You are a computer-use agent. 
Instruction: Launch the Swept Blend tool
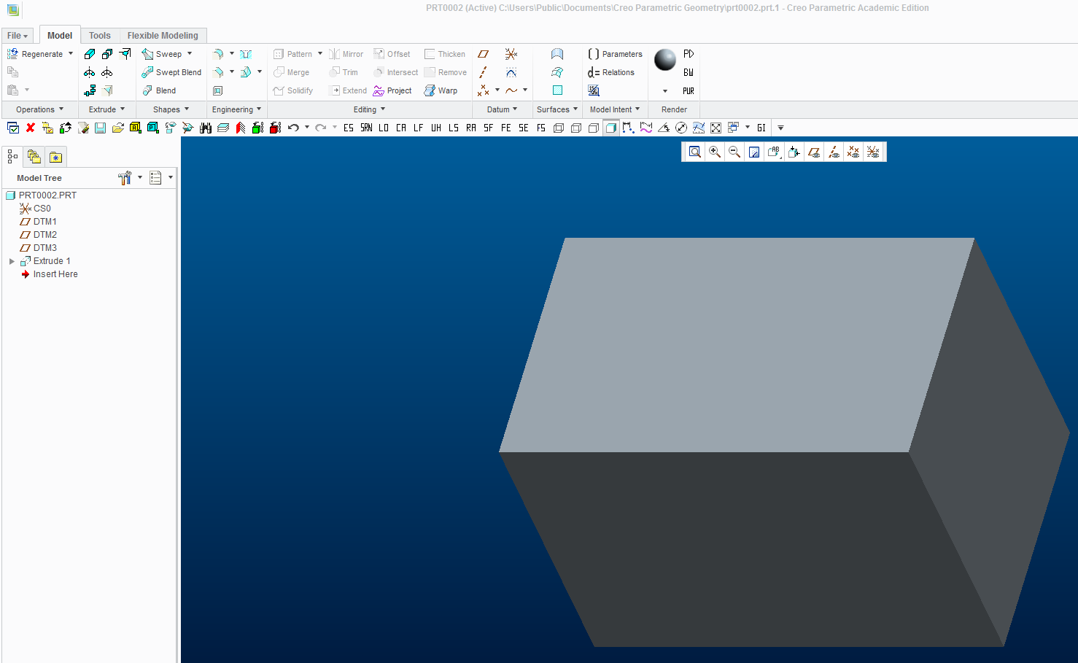point(171,71)
